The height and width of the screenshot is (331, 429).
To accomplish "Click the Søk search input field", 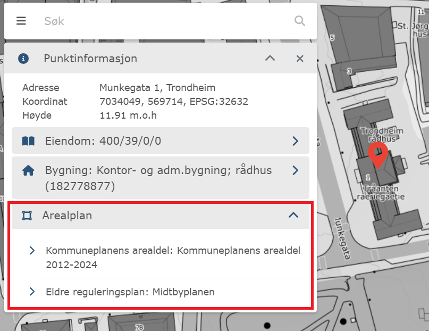I will pyautogui.click(x=159, y=21).
